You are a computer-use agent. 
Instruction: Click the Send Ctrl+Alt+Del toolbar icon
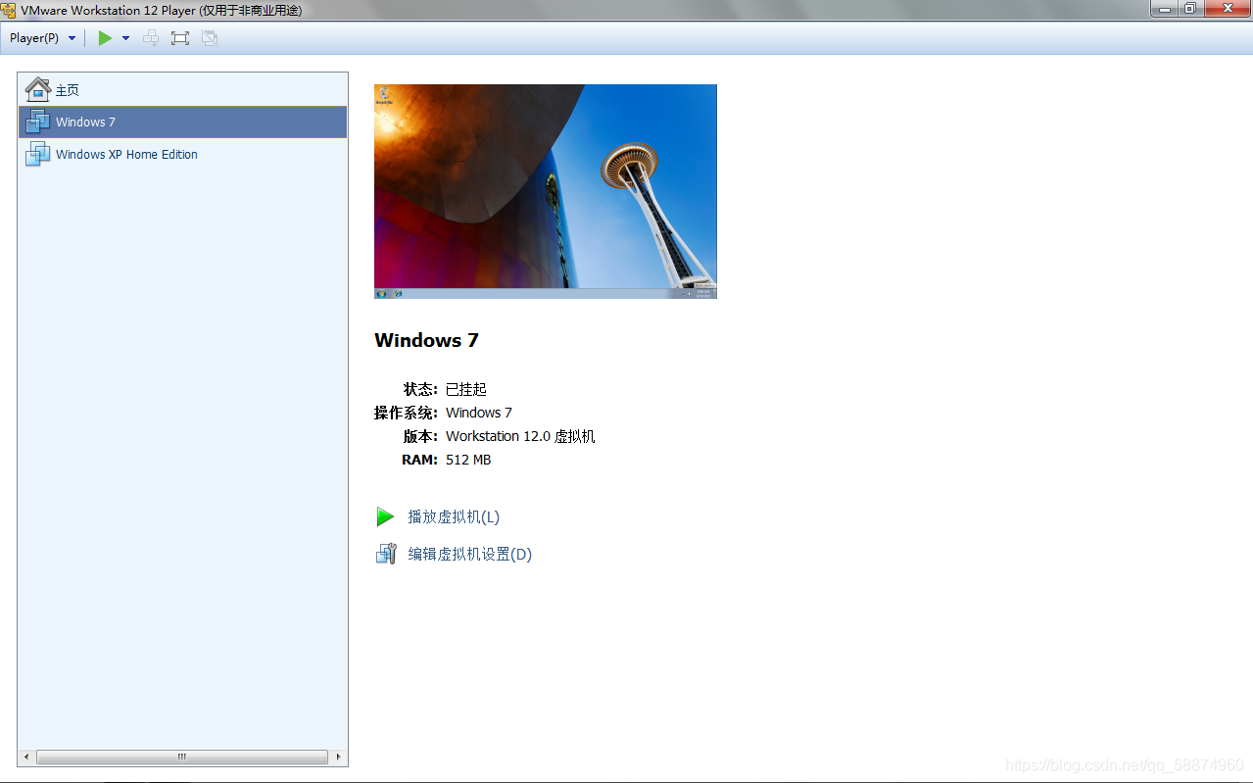pos(151,38)
